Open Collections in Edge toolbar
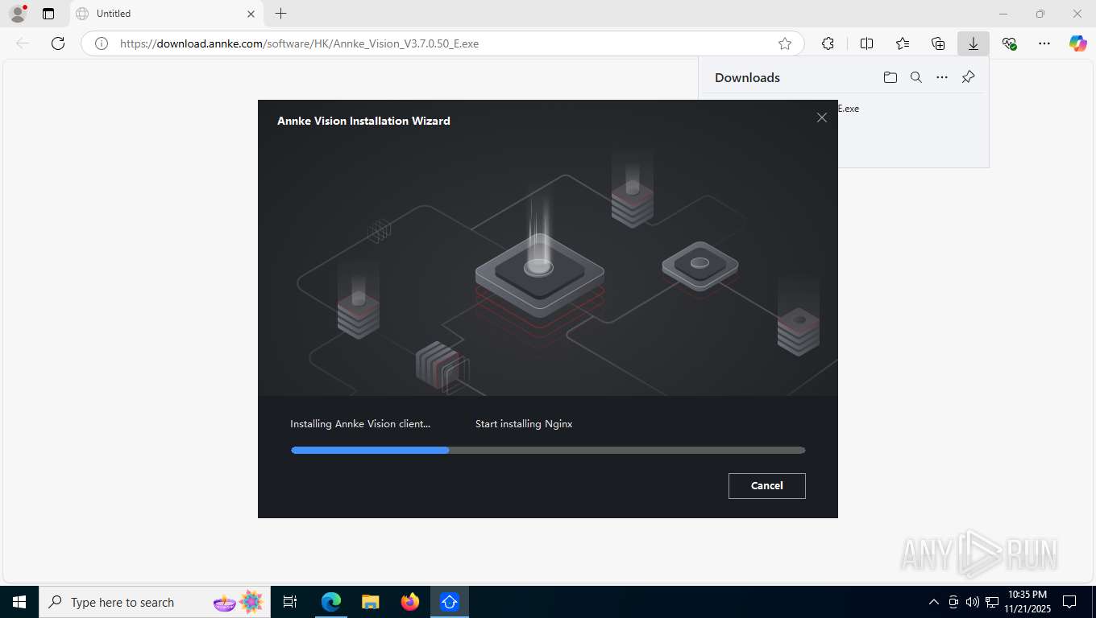Screen dimensions: 1096x618 [938, 43]
